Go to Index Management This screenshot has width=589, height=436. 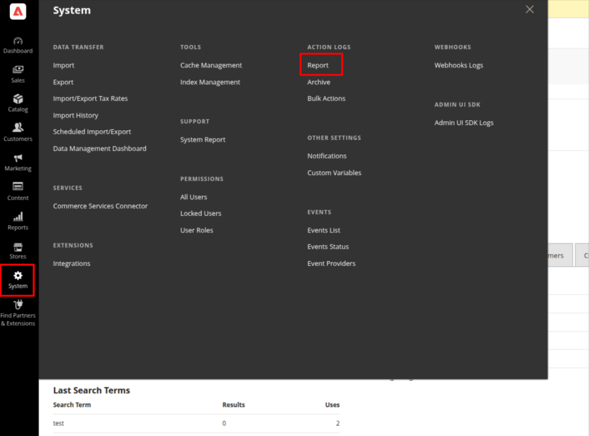click(x=210, y=82)
